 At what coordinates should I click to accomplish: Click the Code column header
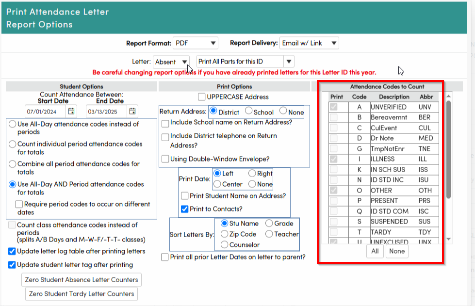tap(359, 97)
